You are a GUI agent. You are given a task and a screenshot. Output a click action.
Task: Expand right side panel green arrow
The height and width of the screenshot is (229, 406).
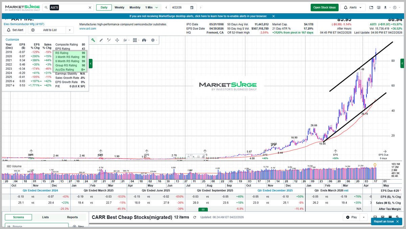click(x=402, y=63)
